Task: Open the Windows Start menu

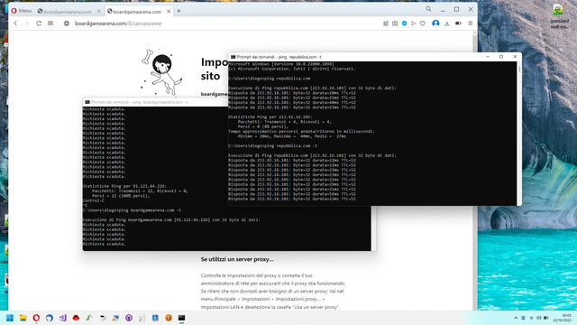Action: coord(10,318)
